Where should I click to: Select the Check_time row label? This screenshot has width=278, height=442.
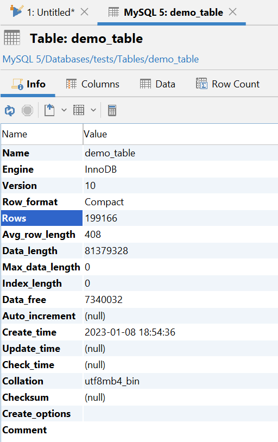pyautogui.click(x=28, y=365)
